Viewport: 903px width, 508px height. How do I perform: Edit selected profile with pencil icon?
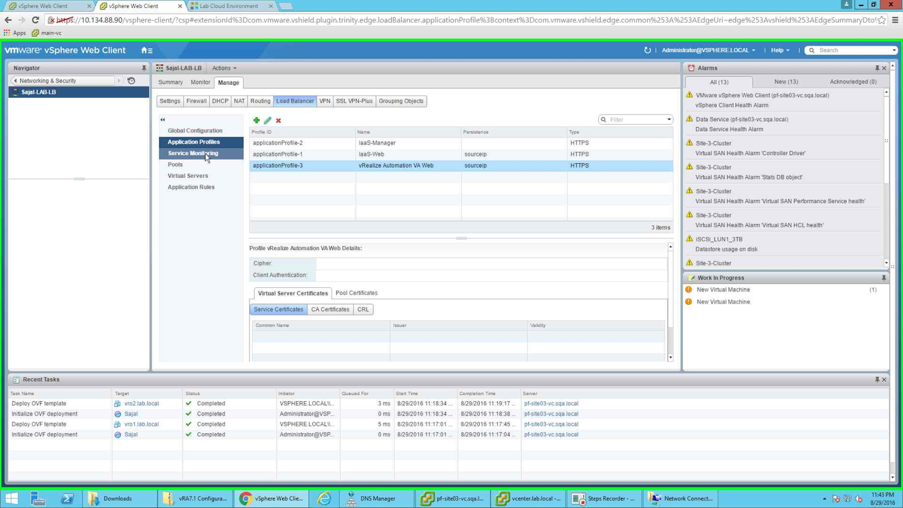pos(268,120)
